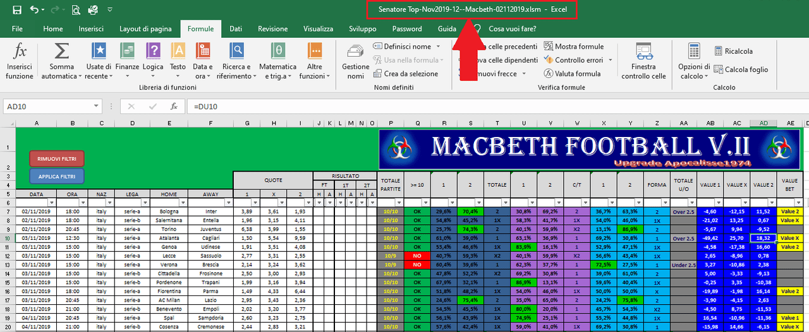Switch to the Sviluppo tab

click(362, 28)
